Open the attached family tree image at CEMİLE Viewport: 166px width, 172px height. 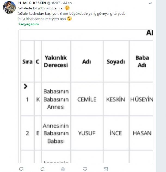click(87, 99)
